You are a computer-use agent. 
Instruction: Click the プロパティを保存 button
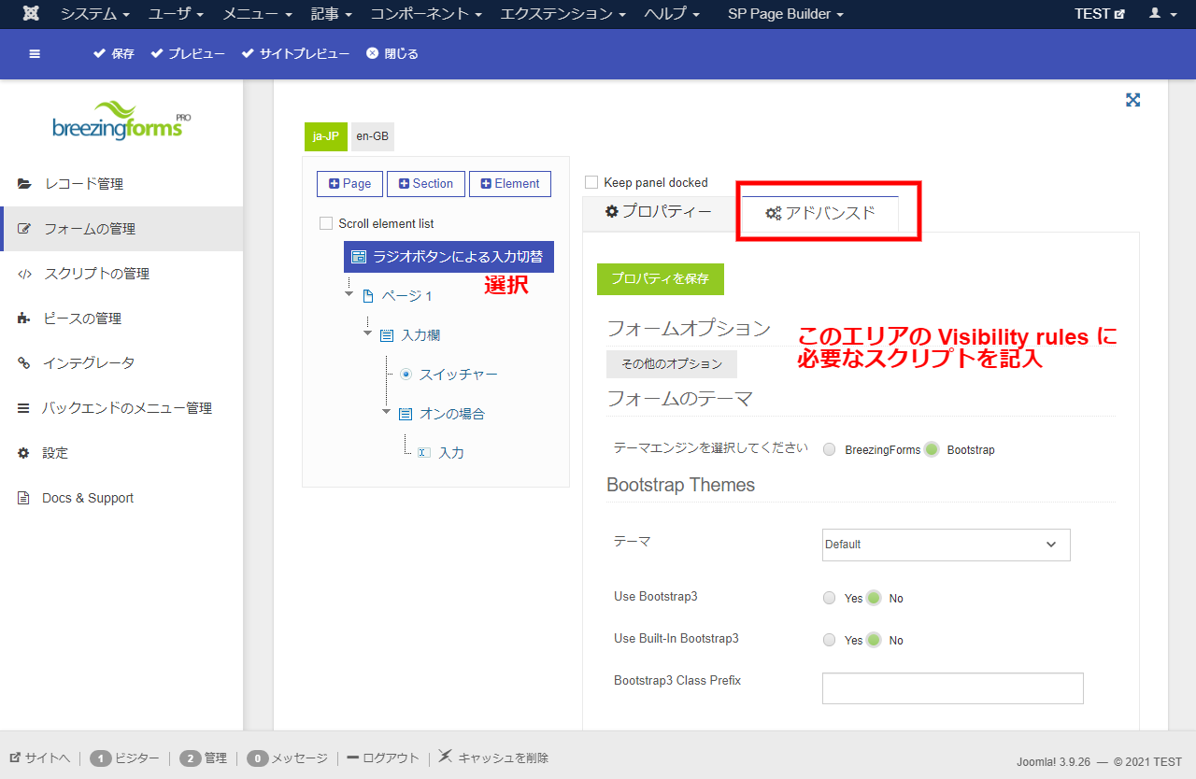tap(660, 278)
